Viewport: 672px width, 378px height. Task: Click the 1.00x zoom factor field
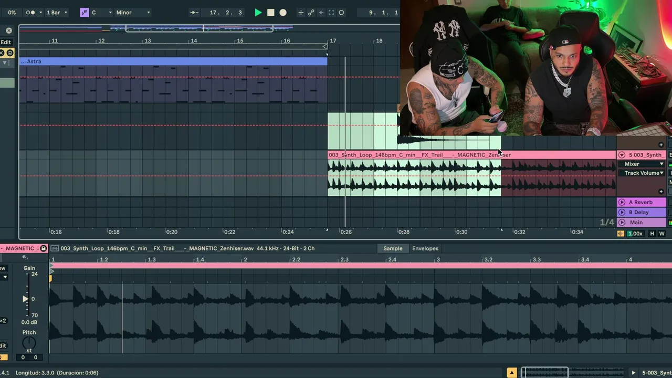(x=635, y=234)
